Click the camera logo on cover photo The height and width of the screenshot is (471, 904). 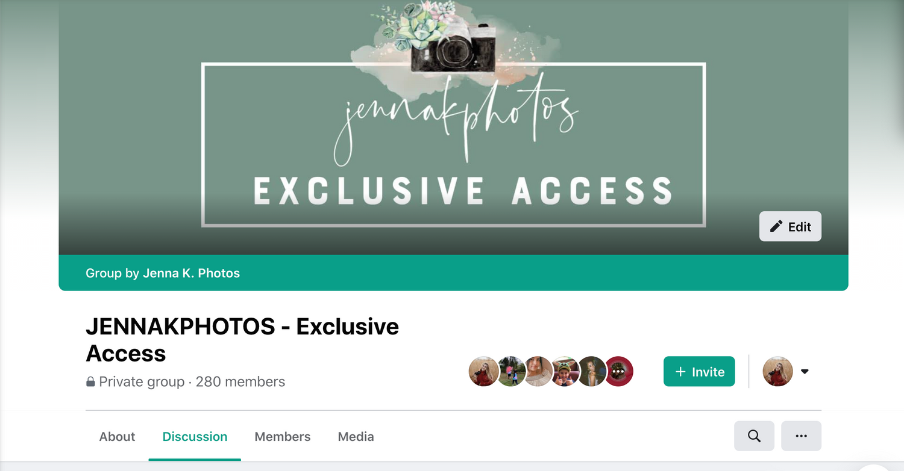pyautogui.click(x=453, y=48)
